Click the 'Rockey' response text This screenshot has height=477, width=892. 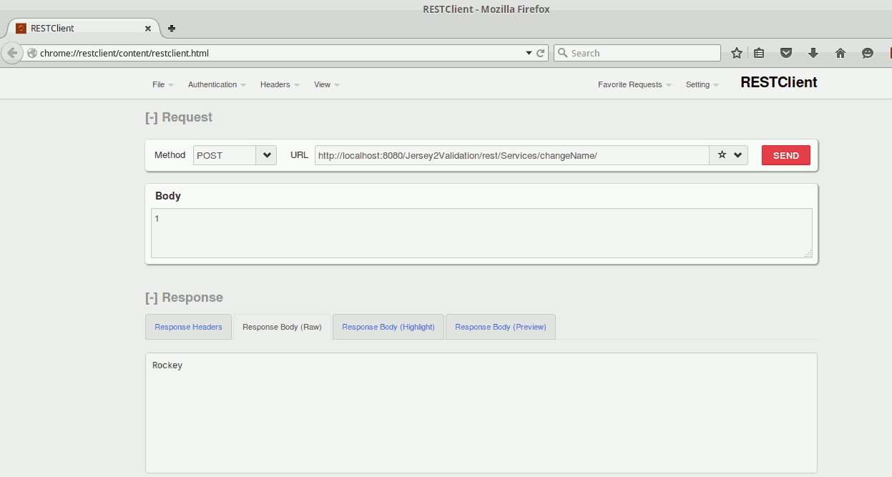(167, 365)
